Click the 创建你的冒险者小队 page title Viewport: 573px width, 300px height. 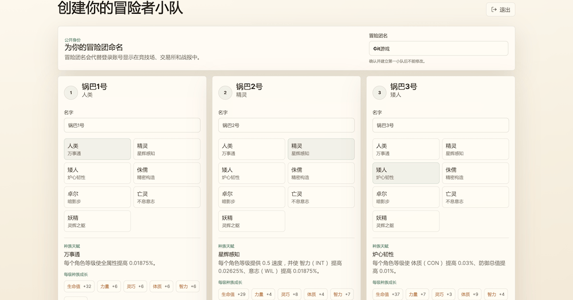(120, 7)
